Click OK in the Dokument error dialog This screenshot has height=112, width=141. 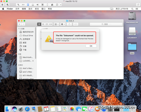(x=91, y=46)
